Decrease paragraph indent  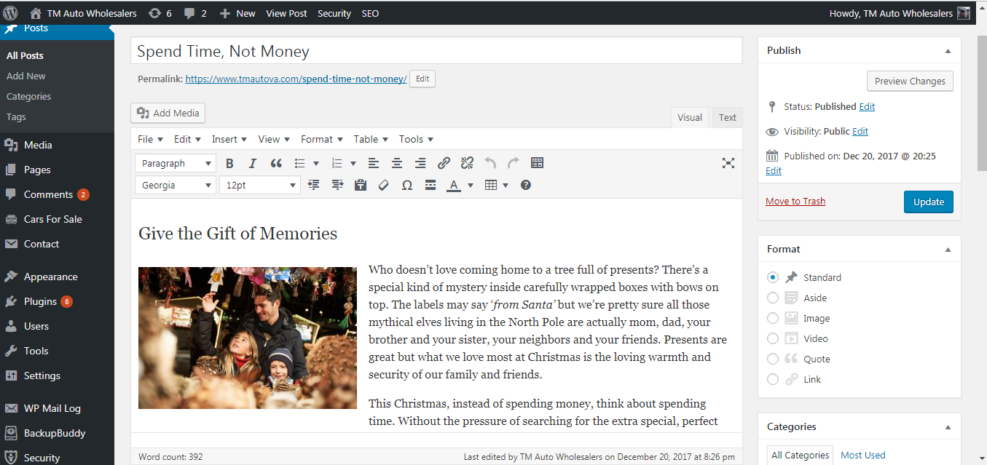314,185
